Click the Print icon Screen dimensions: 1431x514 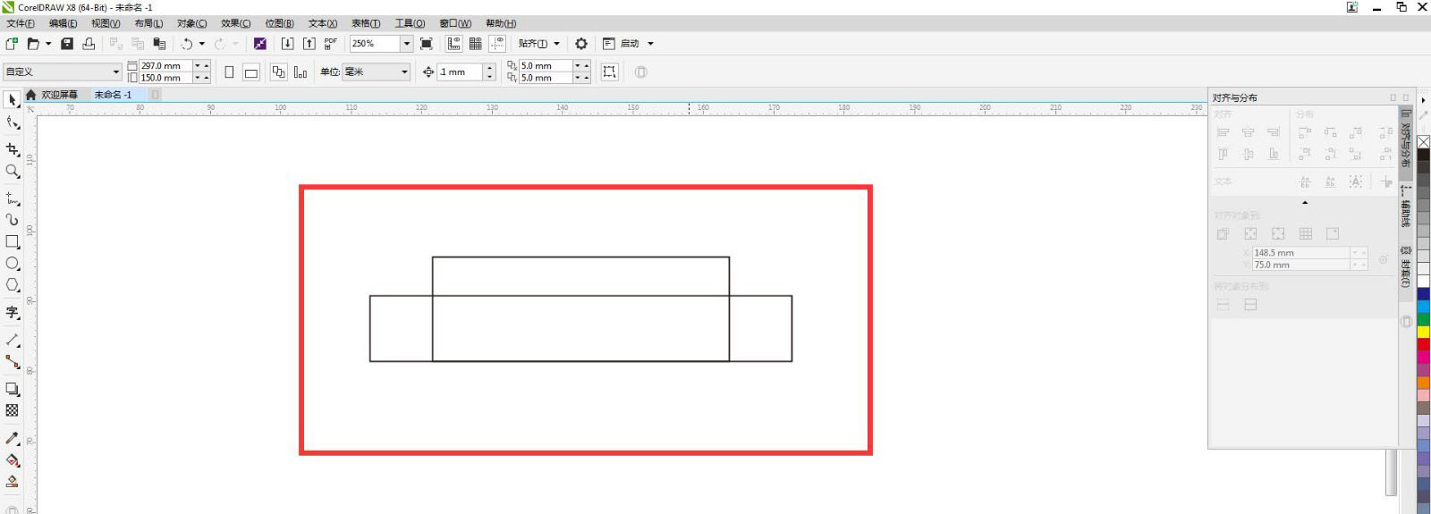[89, 44]
